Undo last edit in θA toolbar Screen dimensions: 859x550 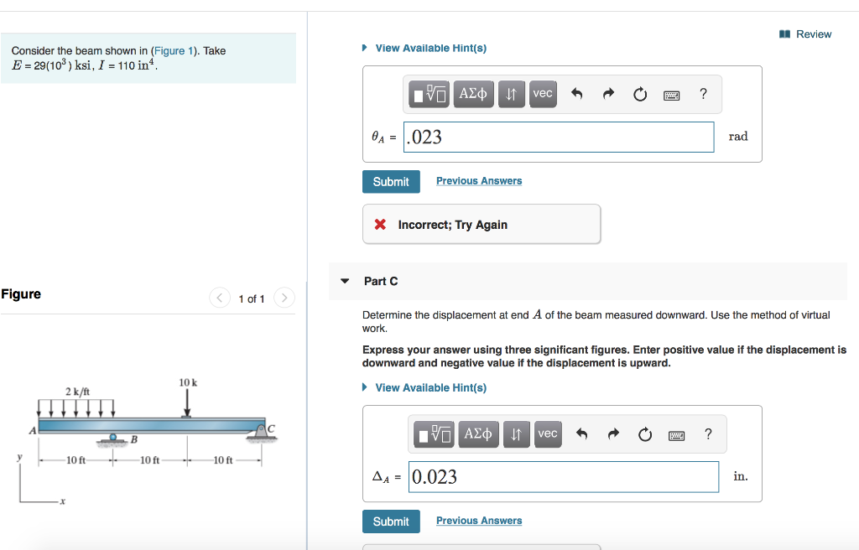[x=577, y=94]
